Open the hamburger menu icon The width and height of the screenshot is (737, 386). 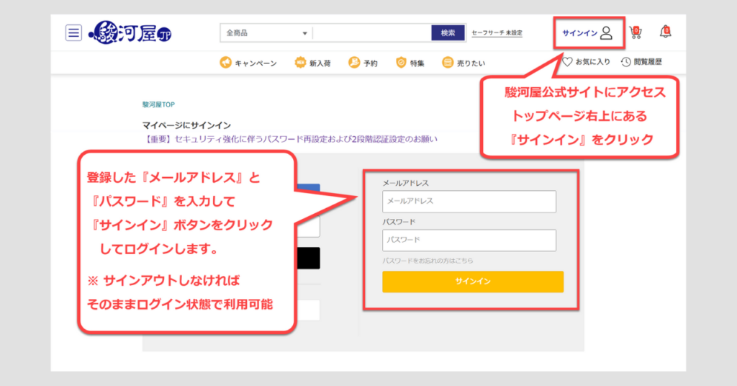point(73,32)
